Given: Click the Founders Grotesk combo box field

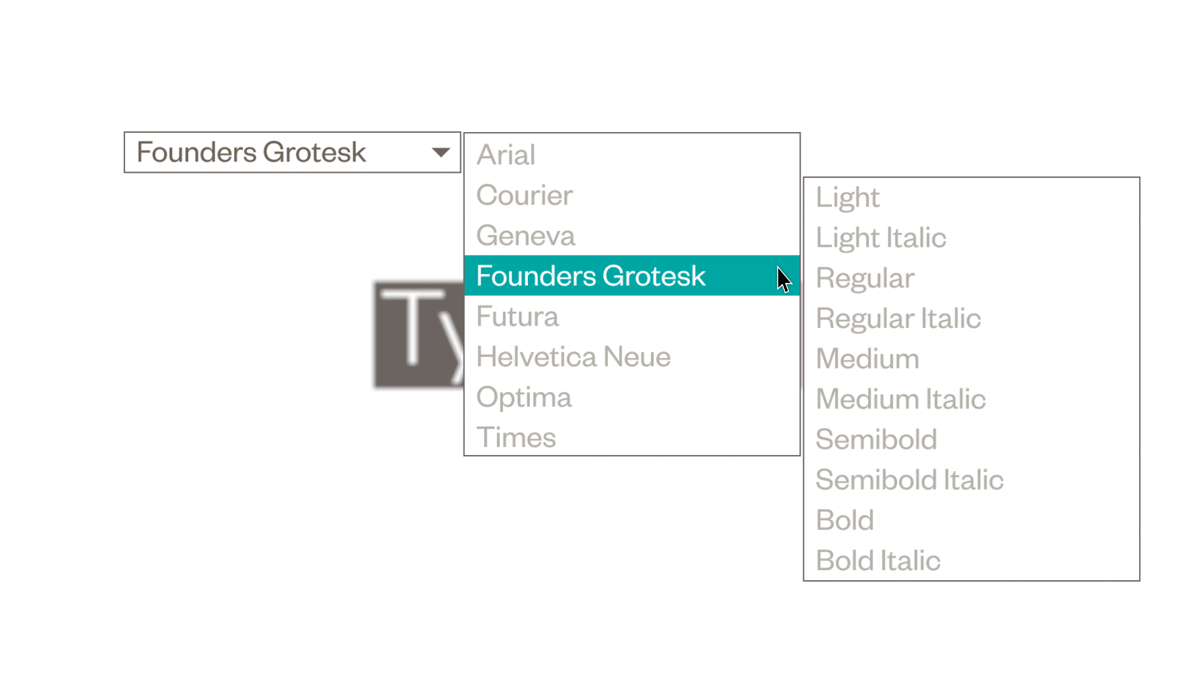Looking at the screenshot, I should tap(292, 152).
